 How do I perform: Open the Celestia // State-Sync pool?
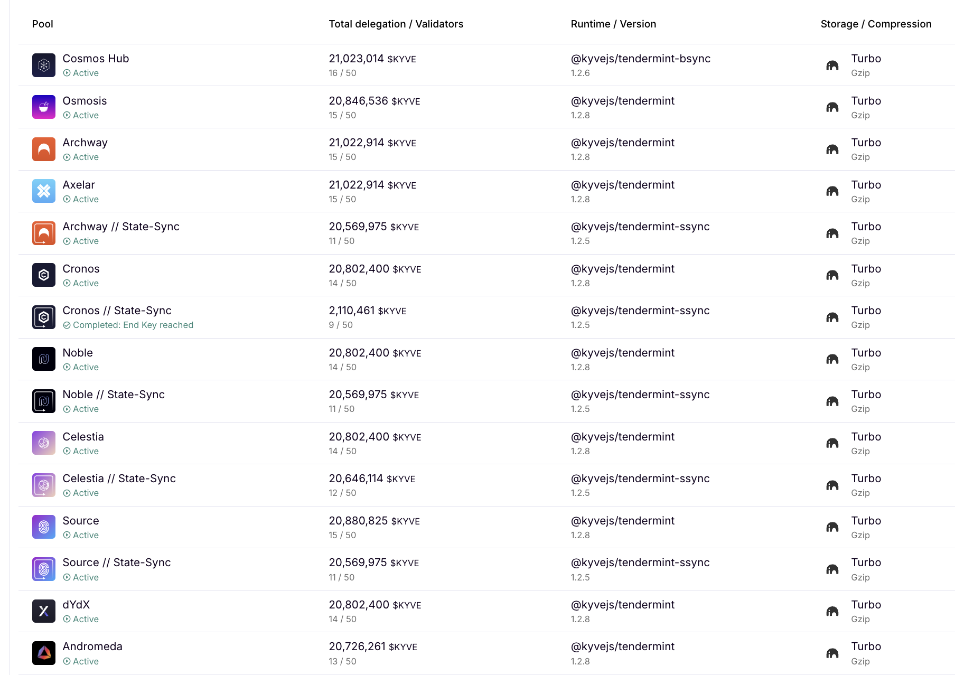[119, 479]
